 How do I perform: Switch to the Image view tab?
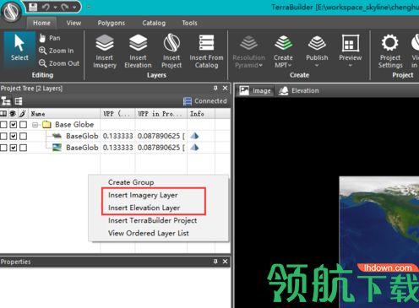pyautogui.click(x=255, y=90)
